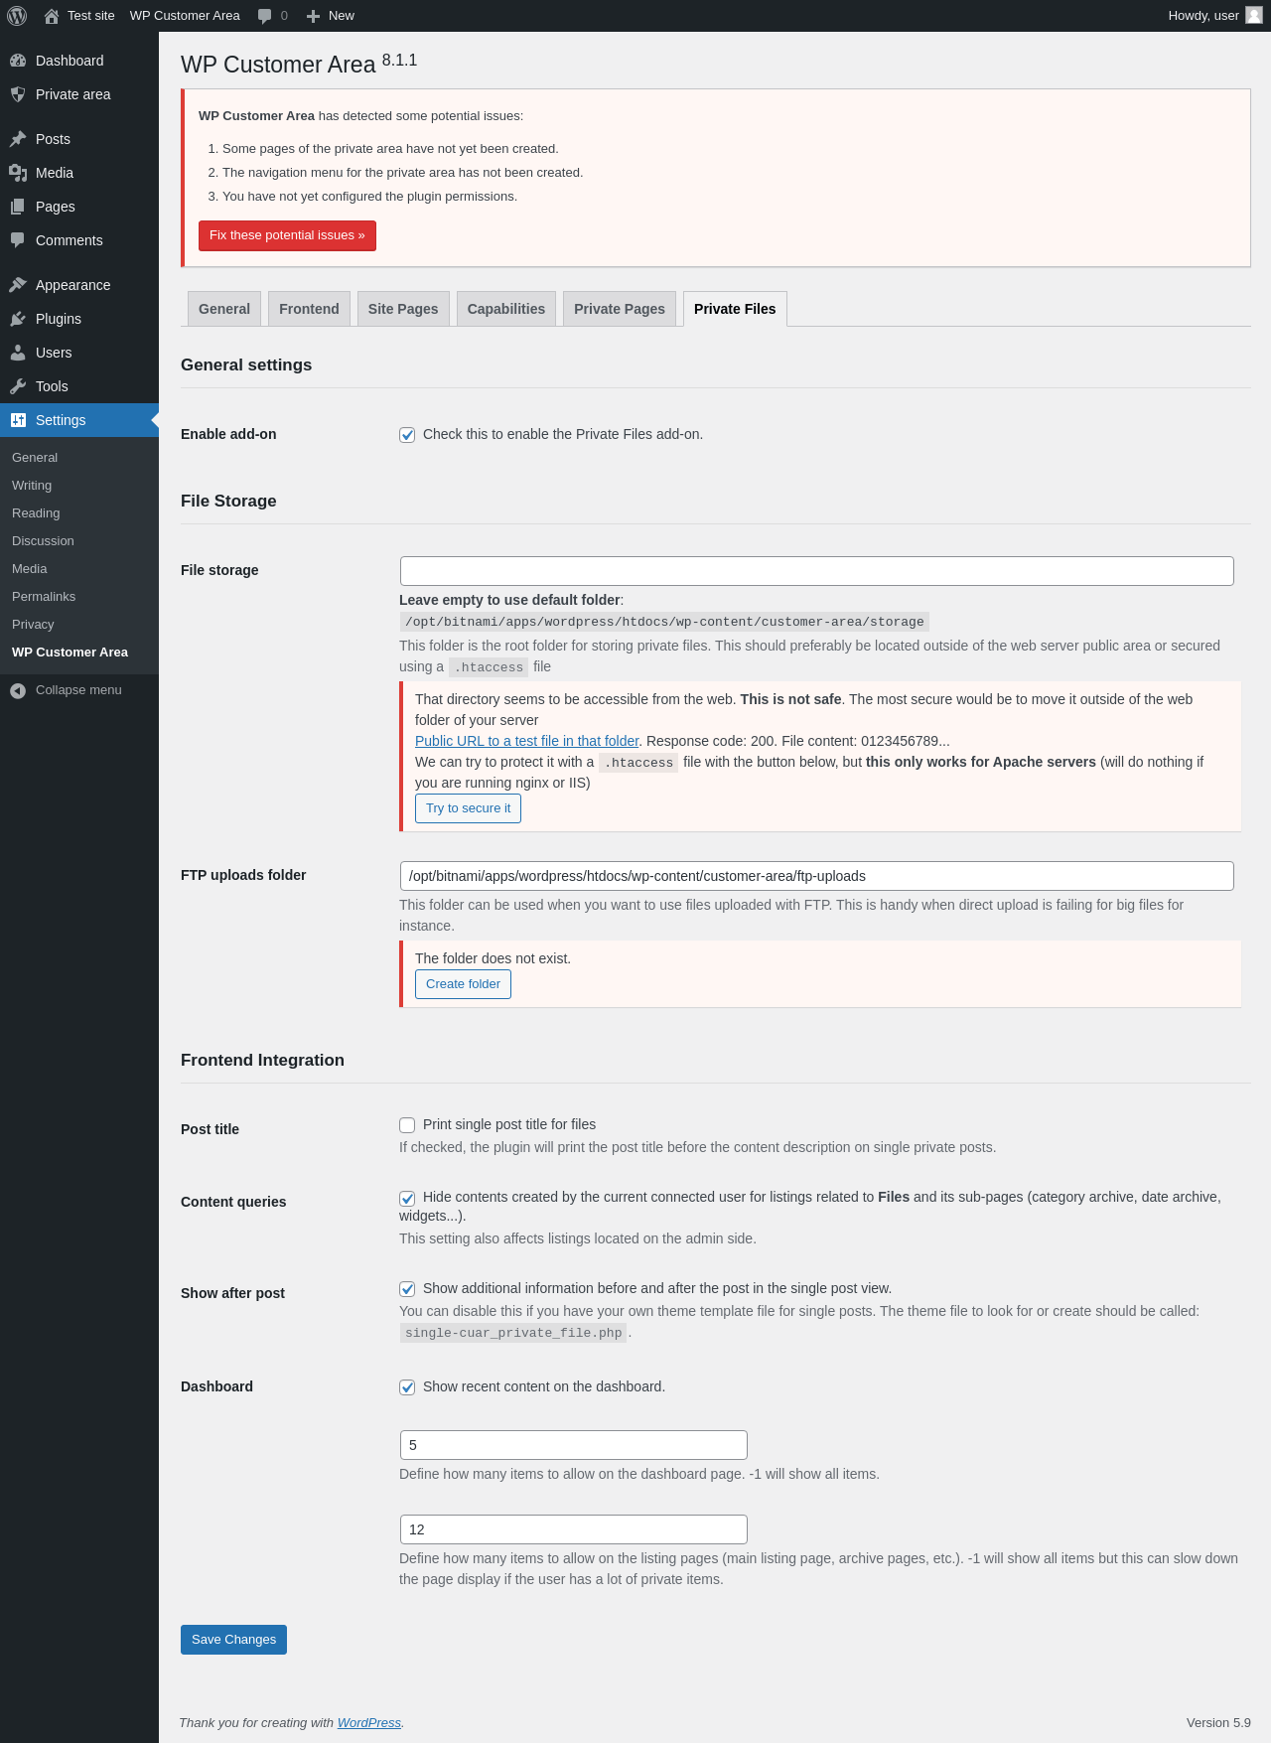Click the Plugins plug icon
This screenshot has width=1271, height=1743.
[18, 319]
